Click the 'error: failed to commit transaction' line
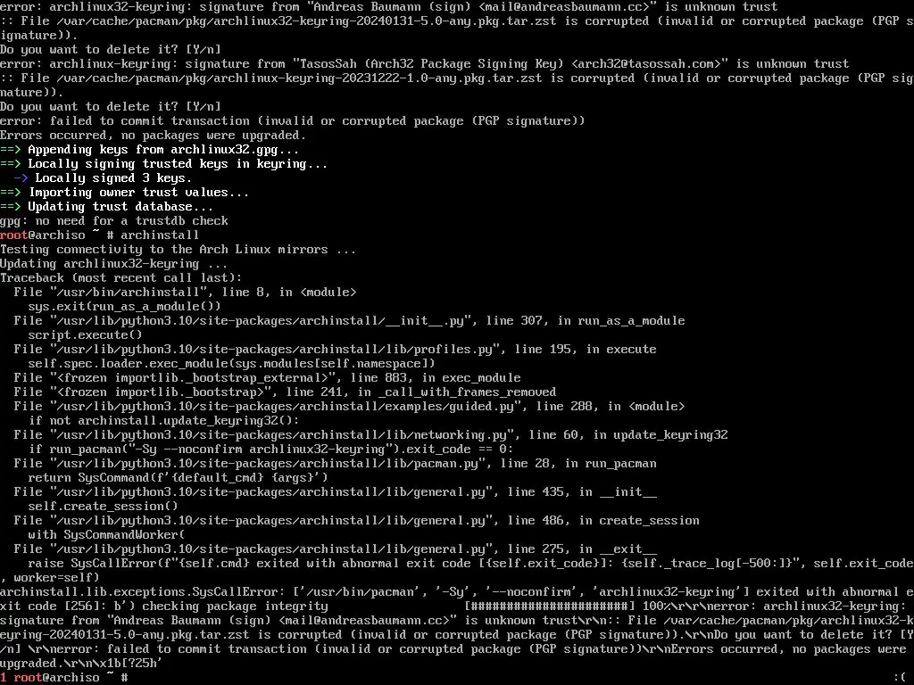 point(292,121)
